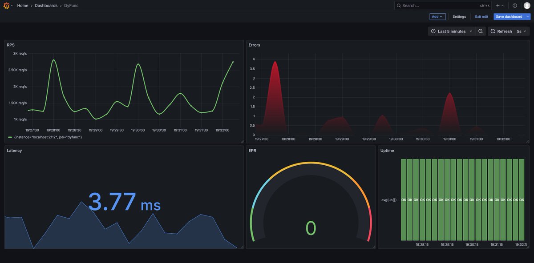Open the 5s refresh interval dropdown
The height and width of the screenshot is (263, 534).
(x=522, y=31)
